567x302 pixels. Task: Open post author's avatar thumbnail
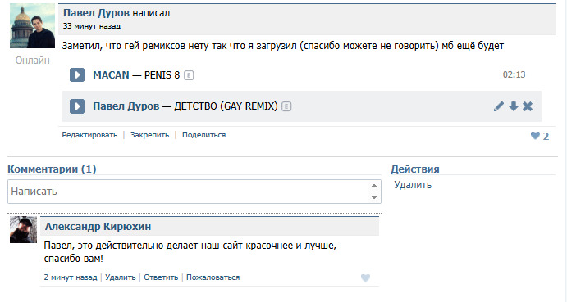pyautogui.click(x=32, y=26)
